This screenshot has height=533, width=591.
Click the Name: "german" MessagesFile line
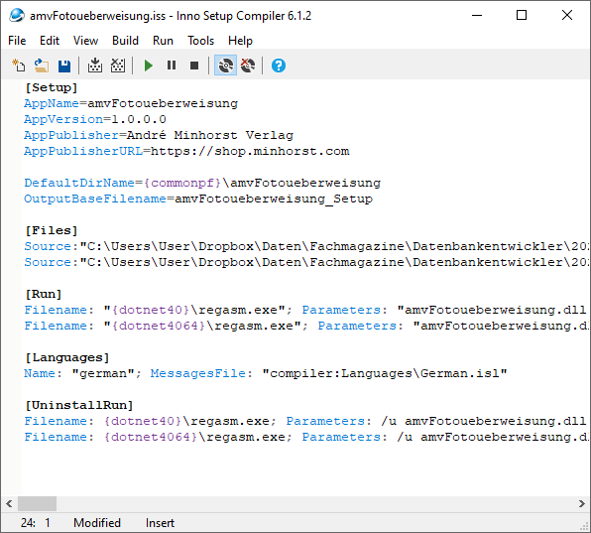[266, 373]
